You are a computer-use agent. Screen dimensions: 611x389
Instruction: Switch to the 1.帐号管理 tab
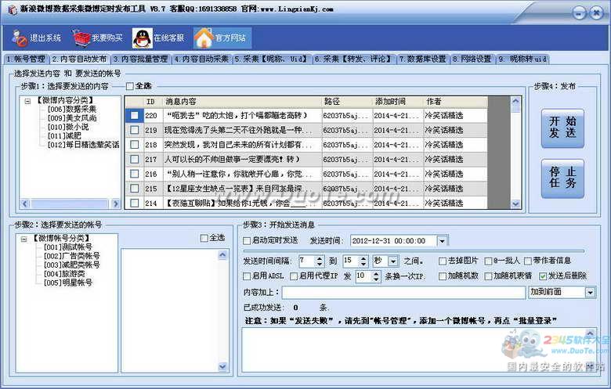click(x=26, y=59)
